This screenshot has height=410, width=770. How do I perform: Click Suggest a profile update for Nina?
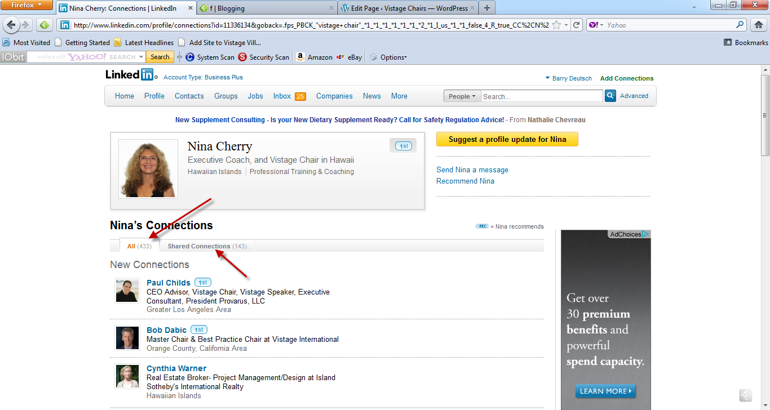(507, 139)
